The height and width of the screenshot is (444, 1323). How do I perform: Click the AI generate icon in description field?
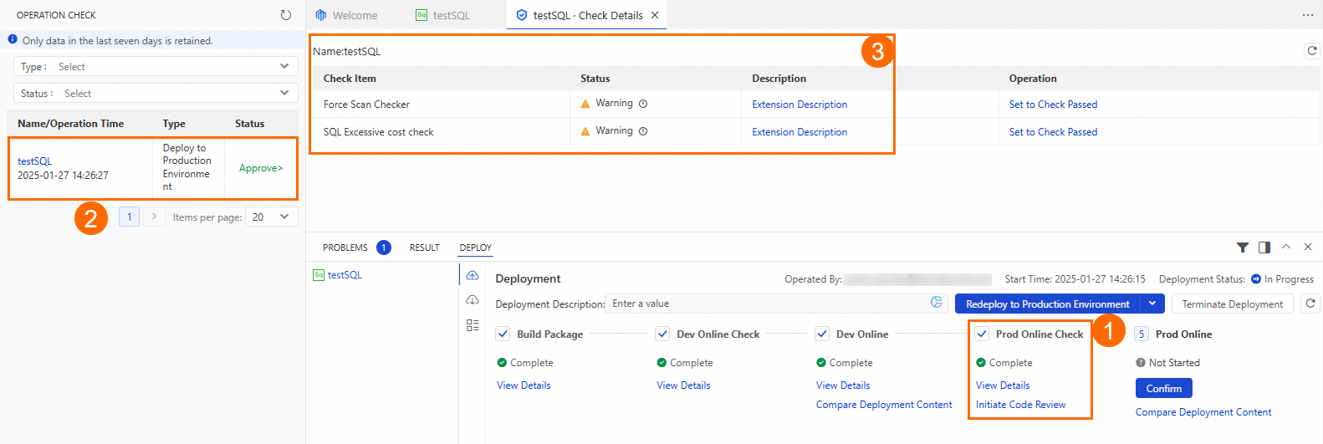(937, 303)
